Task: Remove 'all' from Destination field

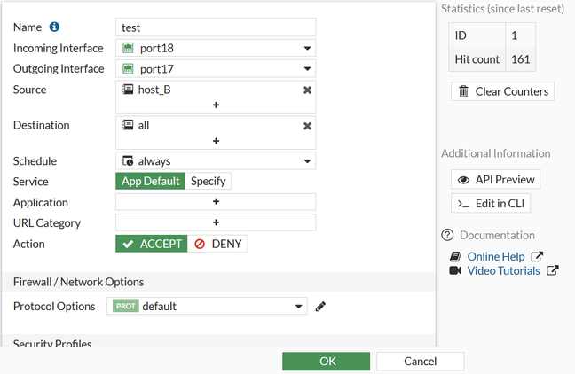Action: [307, 126]
